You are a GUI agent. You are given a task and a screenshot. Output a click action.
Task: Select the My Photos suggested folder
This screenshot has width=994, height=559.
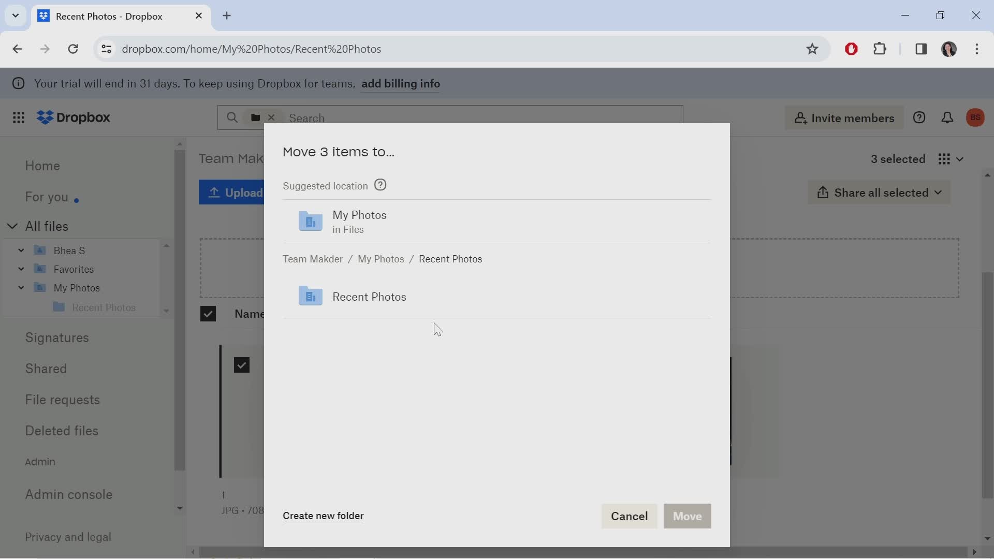point(497,222)
